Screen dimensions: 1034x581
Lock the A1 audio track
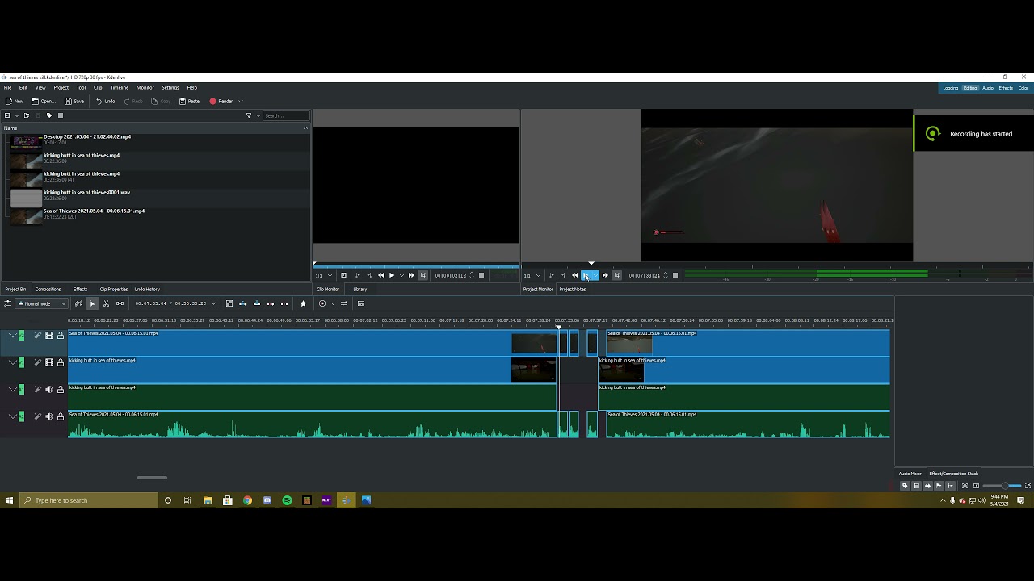[60, 390]
